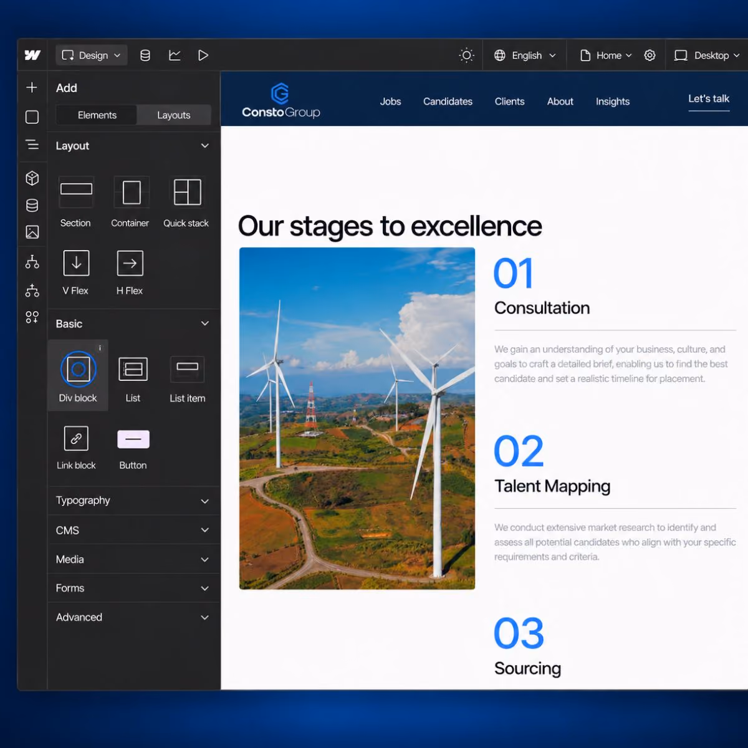Select the H Flex element

(x=130, y=272)
